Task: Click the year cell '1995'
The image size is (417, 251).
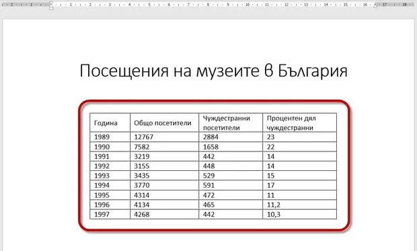Action: pos(110,195)
